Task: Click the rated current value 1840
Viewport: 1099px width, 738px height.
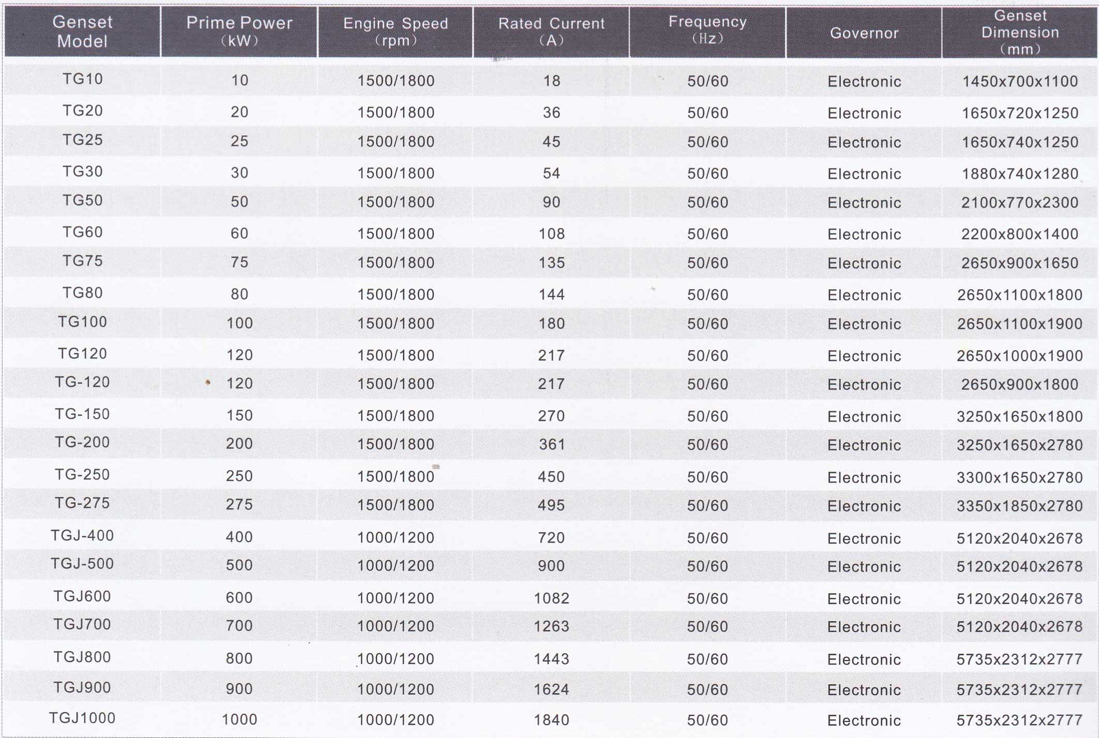Action: (551, 720)
